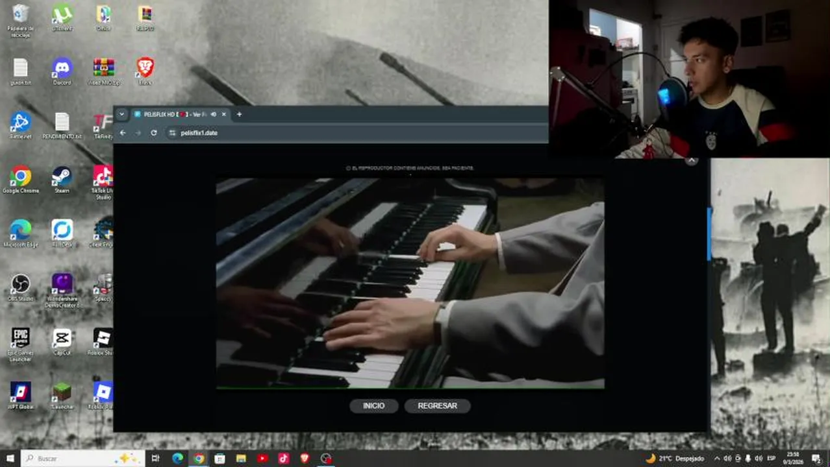
Task: Launch Google Chrome from the desktop
Action: [21, 180]
